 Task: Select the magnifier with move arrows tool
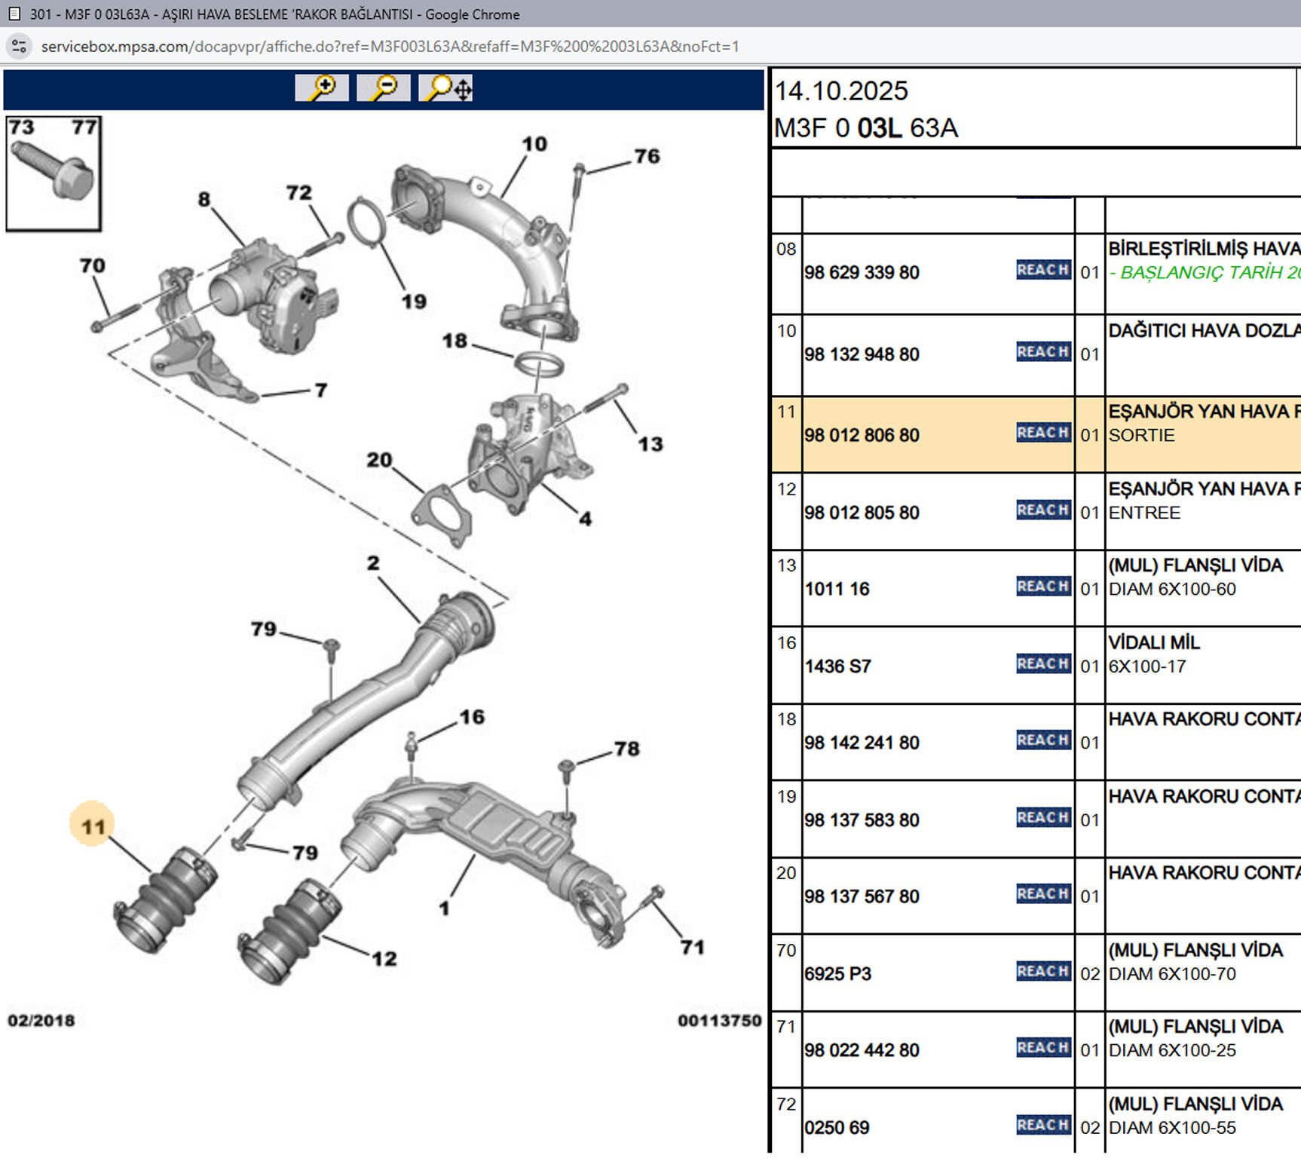445,88
